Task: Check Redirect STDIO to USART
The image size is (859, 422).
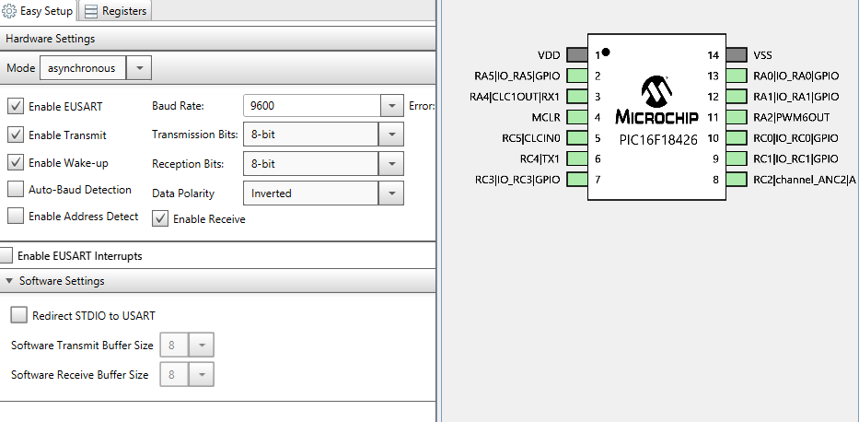Action: point(19,315)
